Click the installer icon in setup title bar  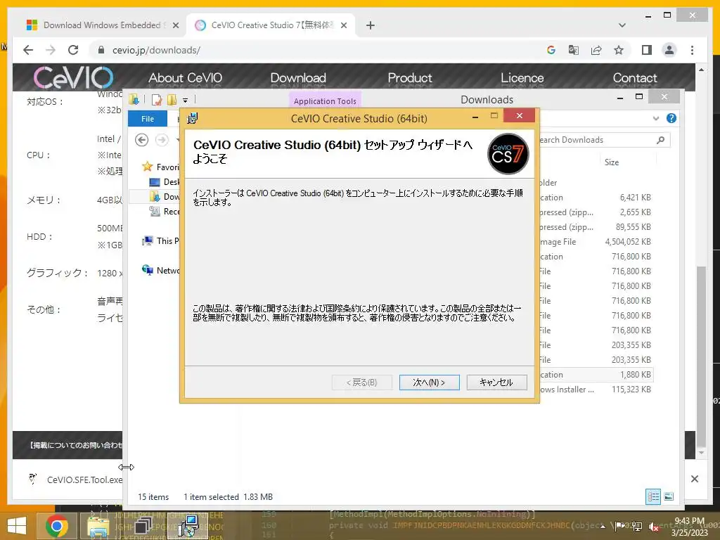click(x=193, y=118)
